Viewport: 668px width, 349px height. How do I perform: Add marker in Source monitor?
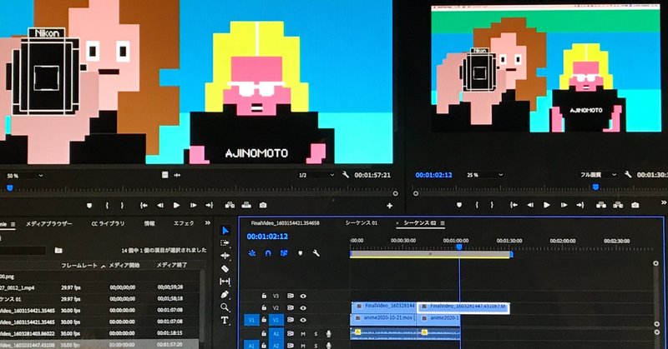pyautogui.click(x=89, y=206)
